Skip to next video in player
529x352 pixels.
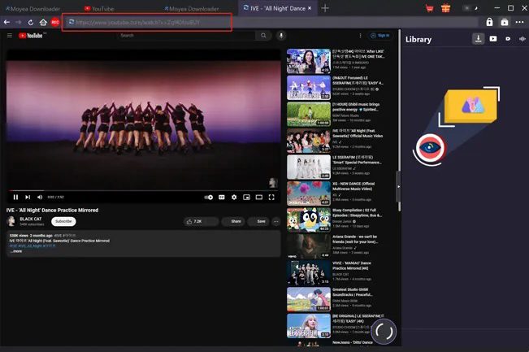click(x=28, y=197)
